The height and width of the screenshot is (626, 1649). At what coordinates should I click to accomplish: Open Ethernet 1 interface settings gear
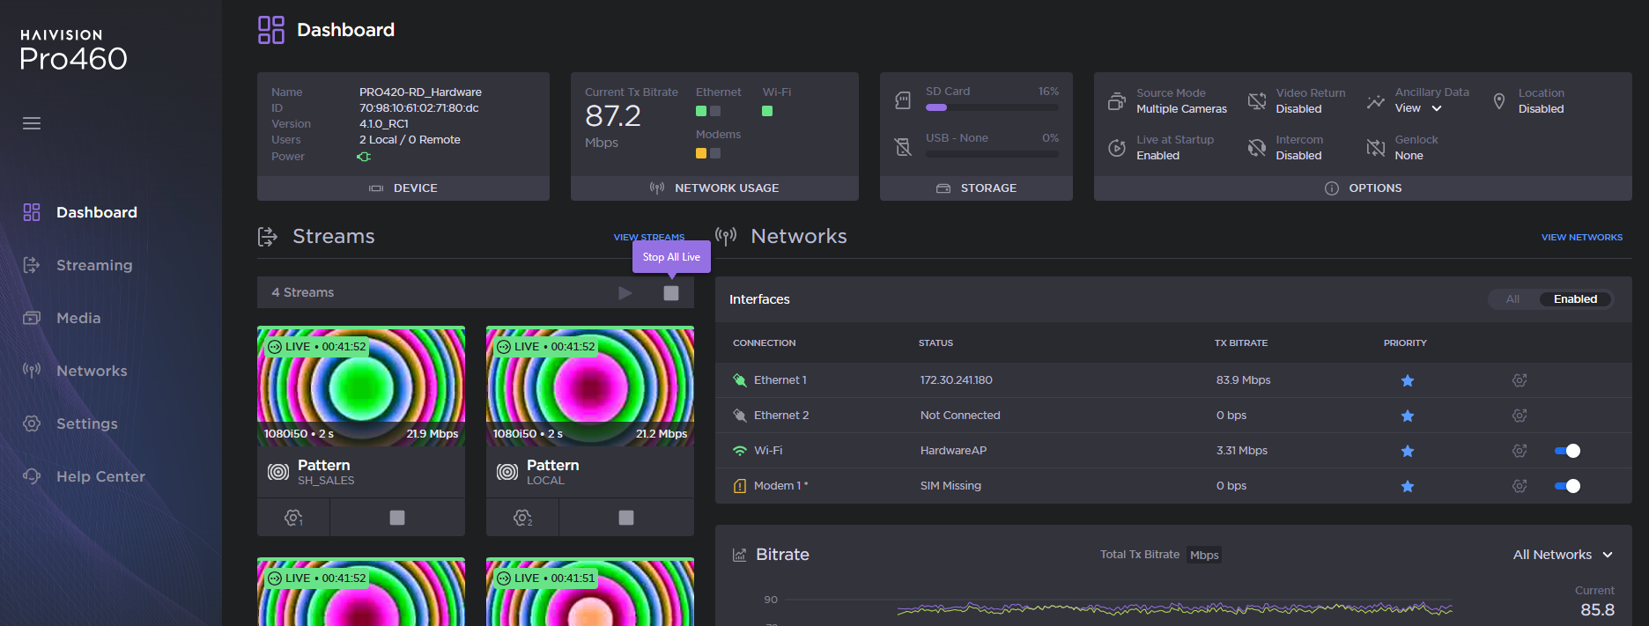click(x=1520, y=380)
